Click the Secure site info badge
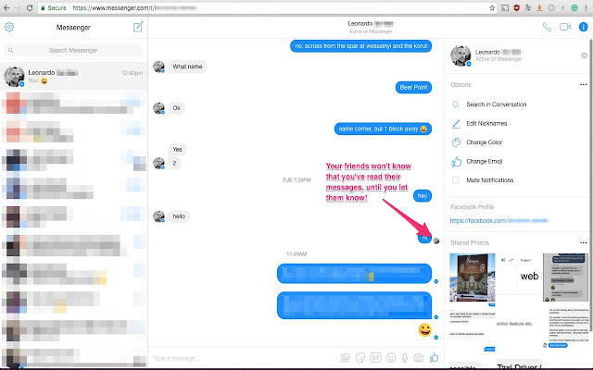593x370 pixels. coord(54,8)
